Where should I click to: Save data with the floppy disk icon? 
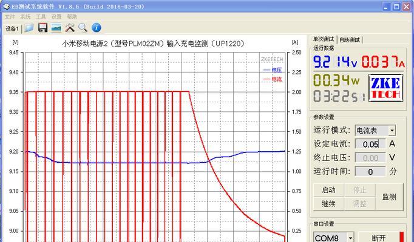42,28
